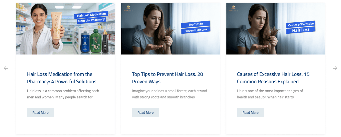Open 'Causes of Excessive Hair Loss' title link

273,78
